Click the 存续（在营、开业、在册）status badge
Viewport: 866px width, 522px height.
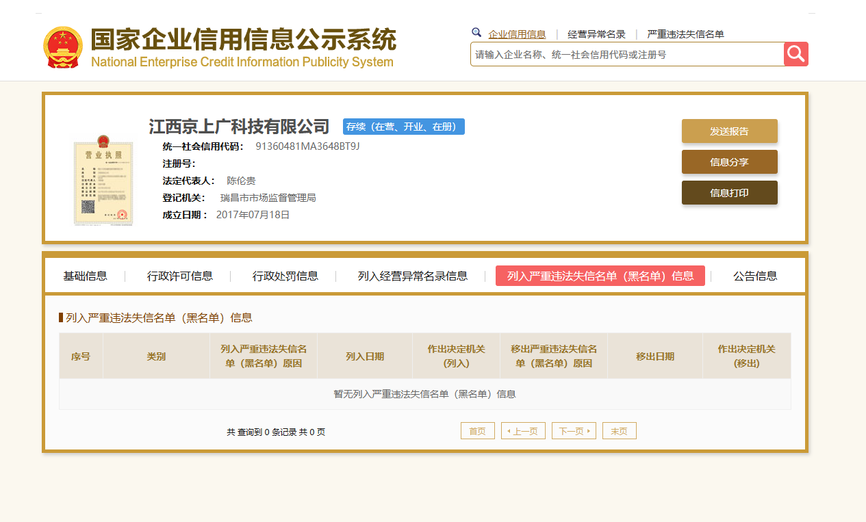[x=404, y=127]
